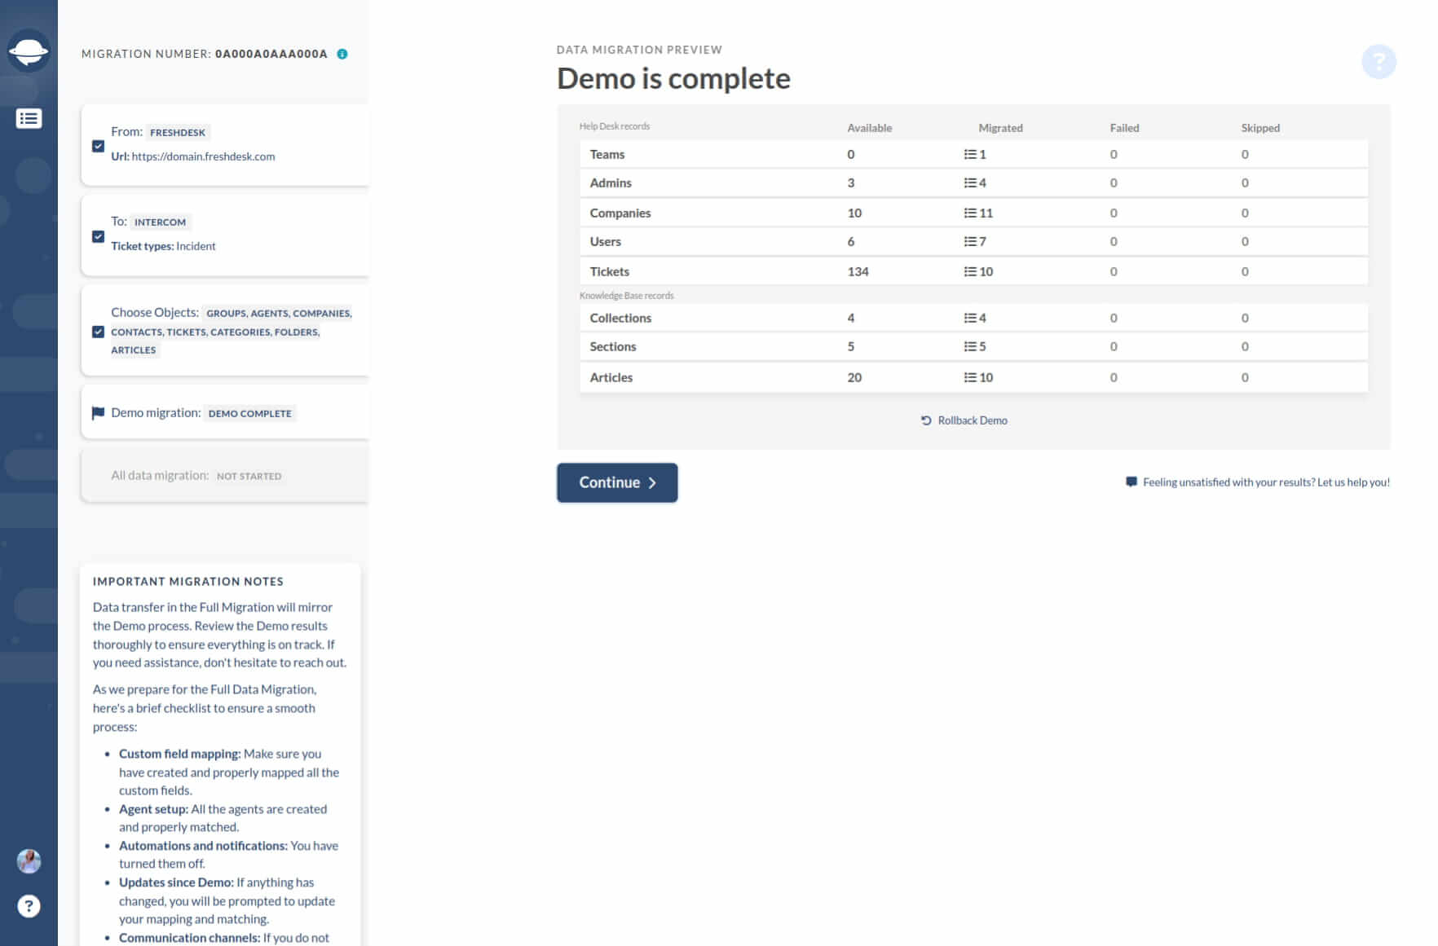
Task: Open the user avatar profile
Action: tap(29, 861)
